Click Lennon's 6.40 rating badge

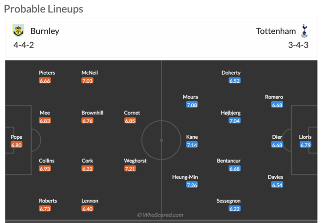click(x=87, y=209)
